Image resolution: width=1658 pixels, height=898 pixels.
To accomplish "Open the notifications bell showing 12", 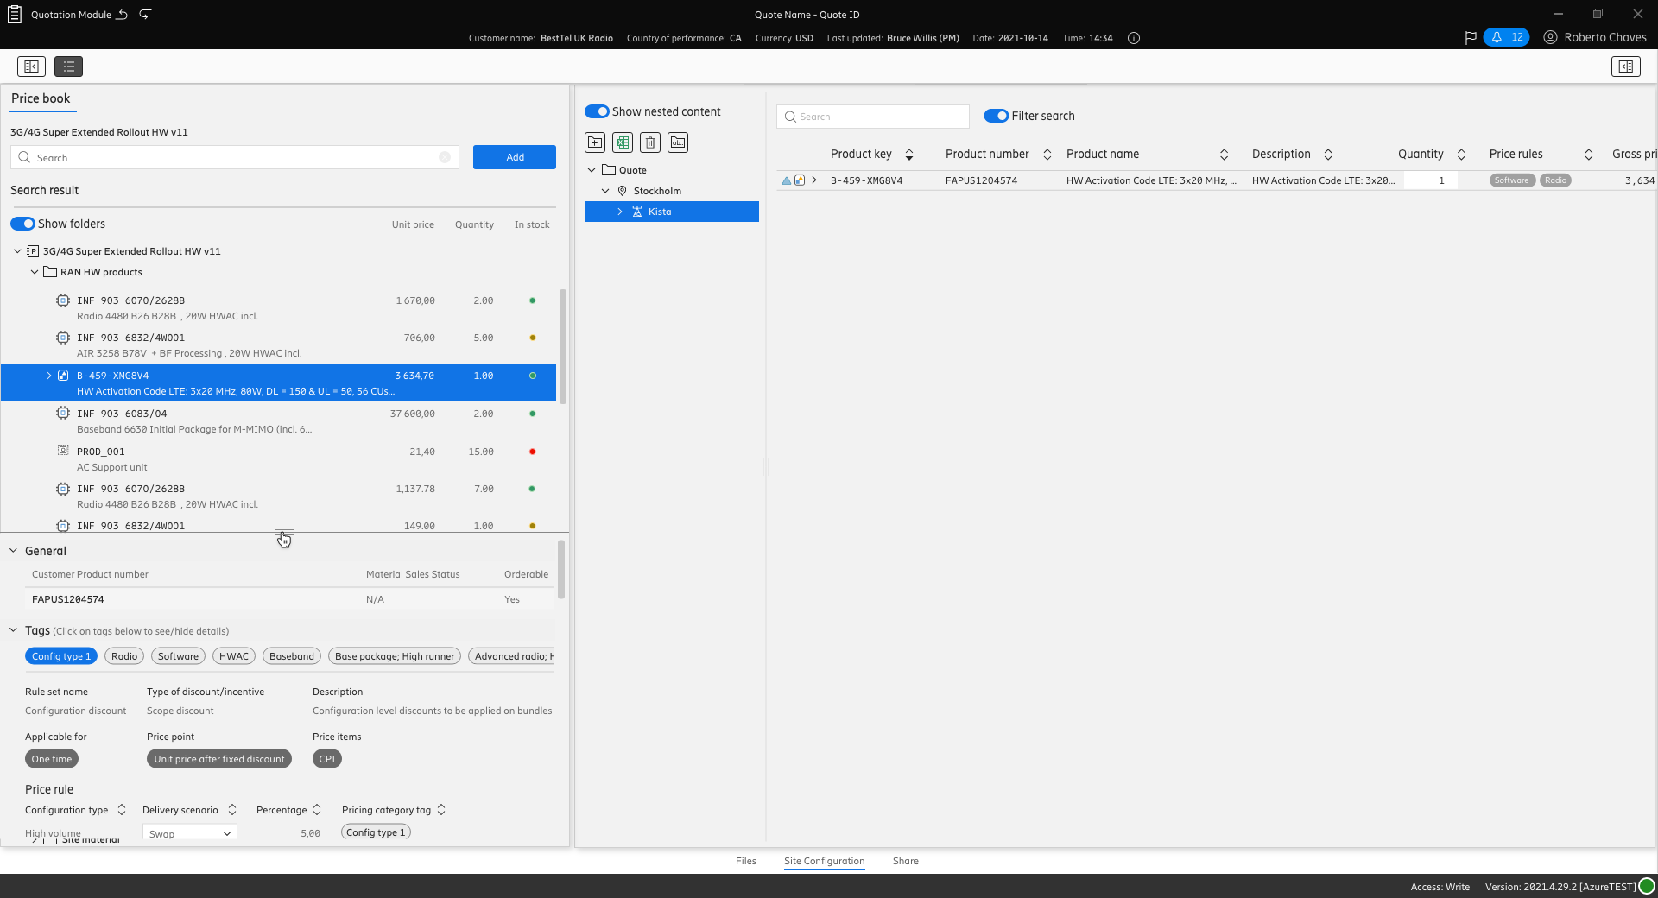I will click(1506, 37).
